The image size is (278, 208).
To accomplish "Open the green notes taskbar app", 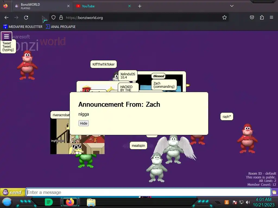I will tap(49, 202).
